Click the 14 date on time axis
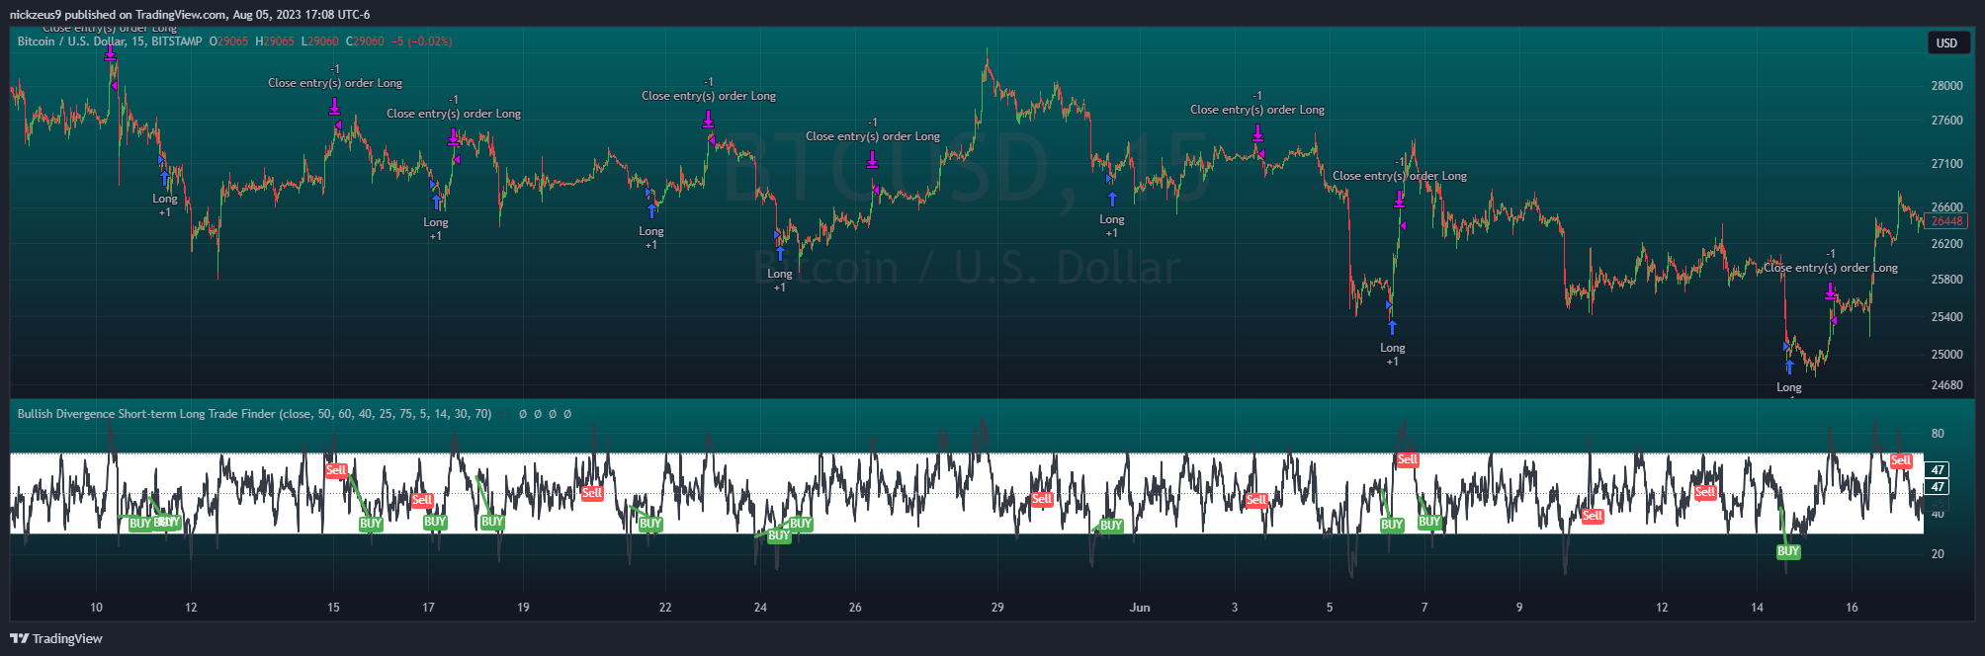This screenshot has height=656, width=1985. point(1757,608)
